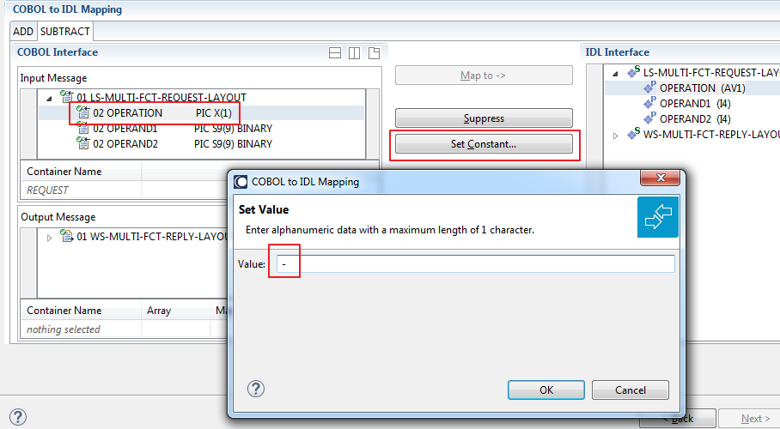Click the Array column header

(x=175, y=311)
